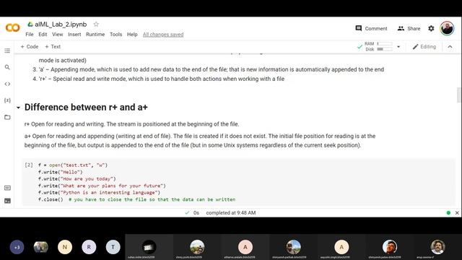
Task: Select participant N avatar
Action: point(65,247)
